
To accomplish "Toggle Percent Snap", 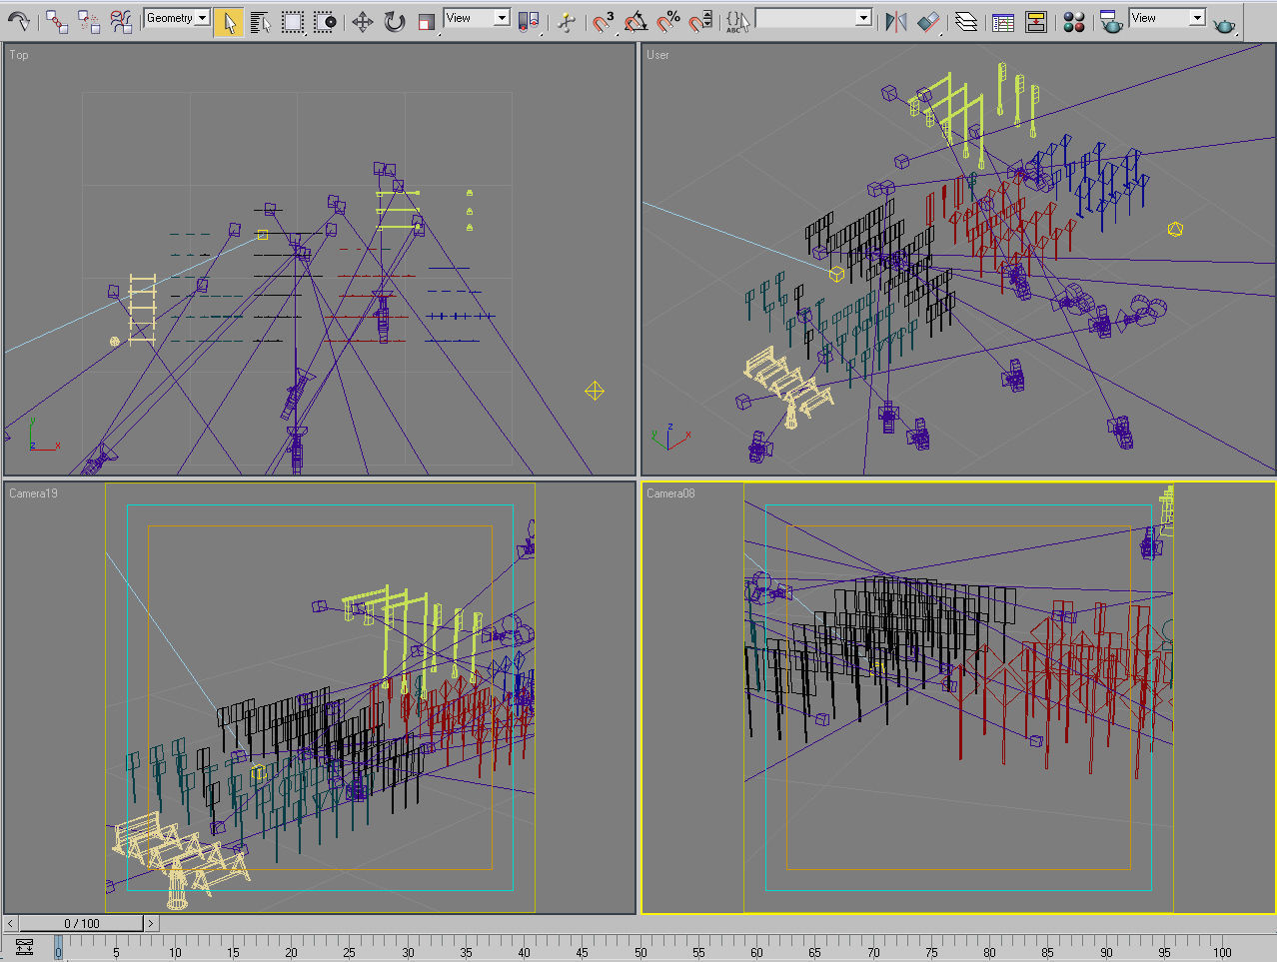I will coord(668,21).
